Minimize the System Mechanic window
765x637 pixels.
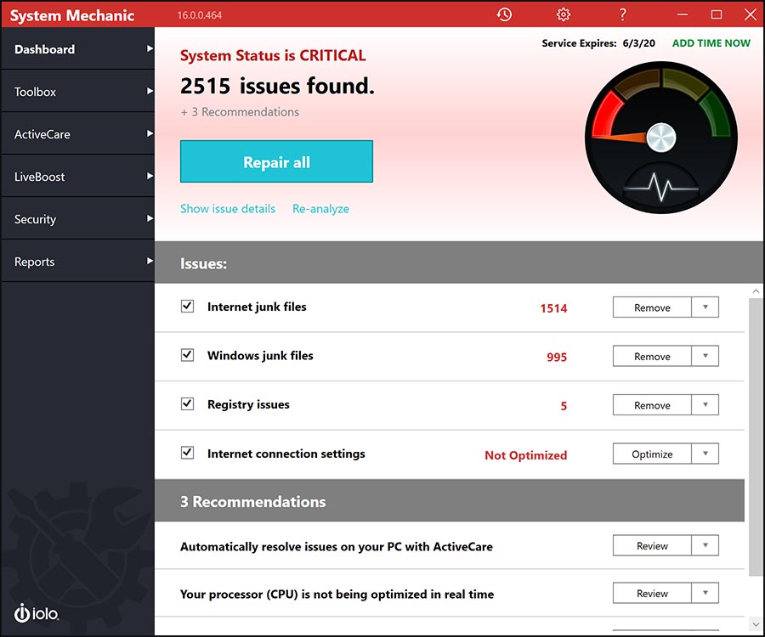pyautogui.click(x=682, y=14)
